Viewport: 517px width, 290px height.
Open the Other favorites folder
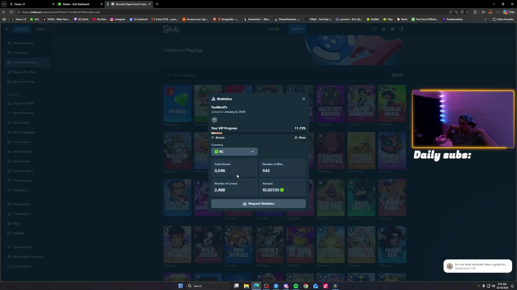503,19
